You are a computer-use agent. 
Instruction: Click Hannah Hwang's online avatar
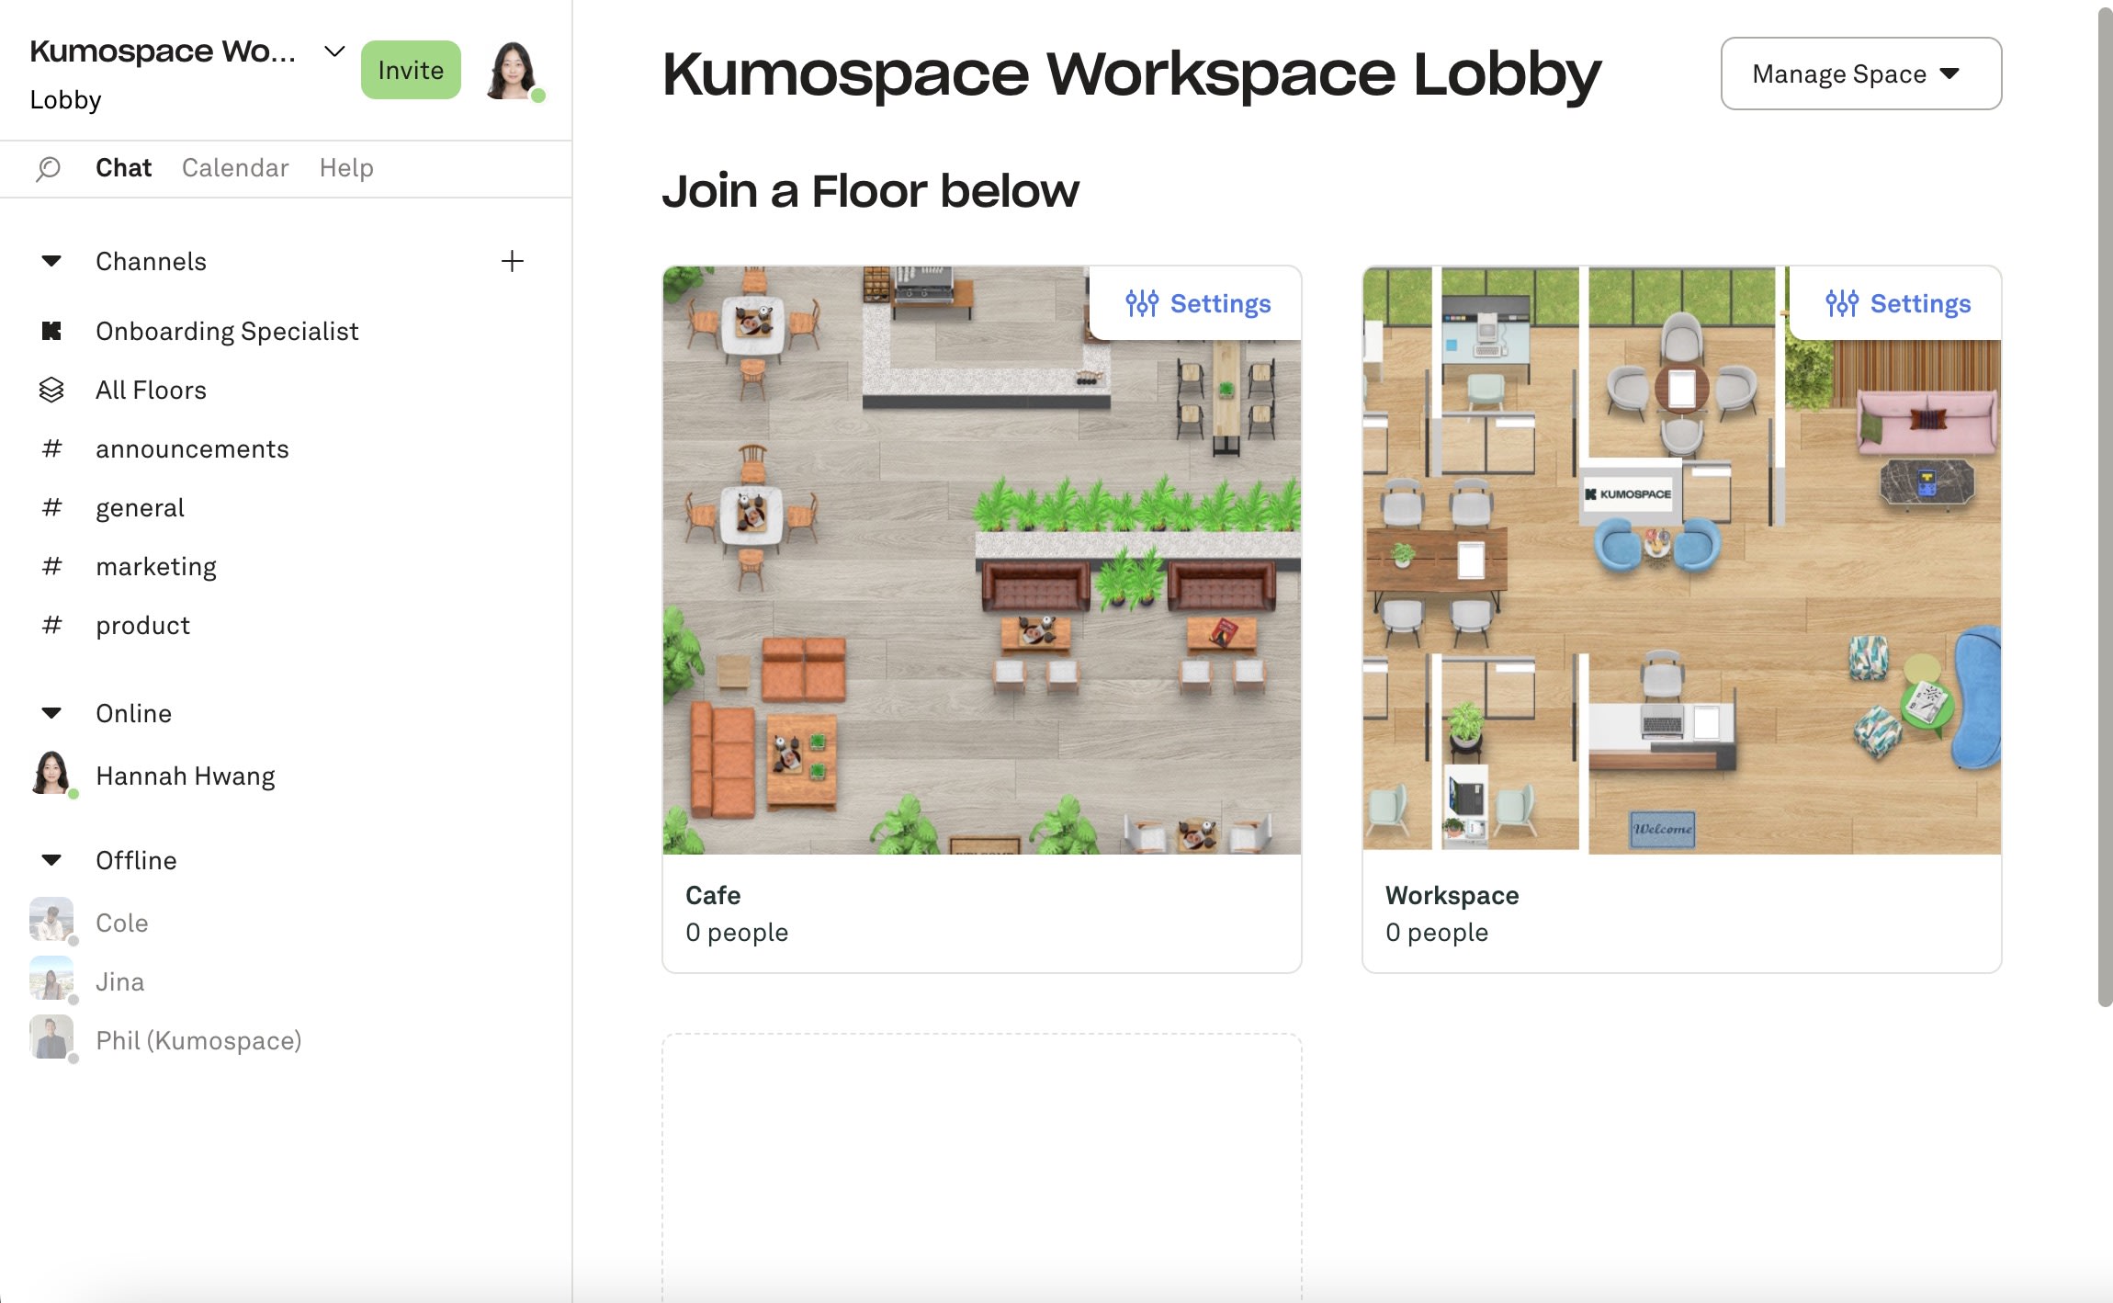pyautogui.click(x=51, y=773)
